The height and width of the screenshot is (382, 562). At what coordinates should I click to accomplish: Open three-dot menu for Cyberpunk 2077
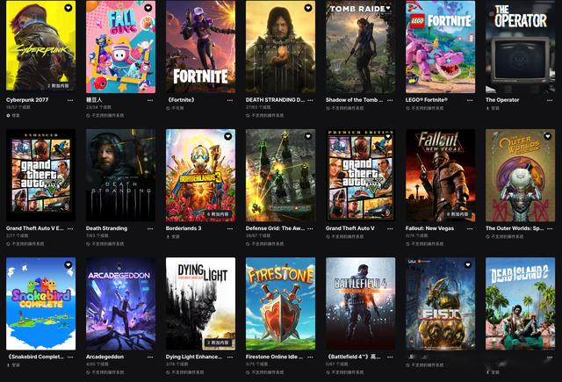click(70, 100)
